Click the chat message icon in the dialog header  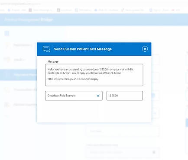pyautogui.click(x=46, y=49)
